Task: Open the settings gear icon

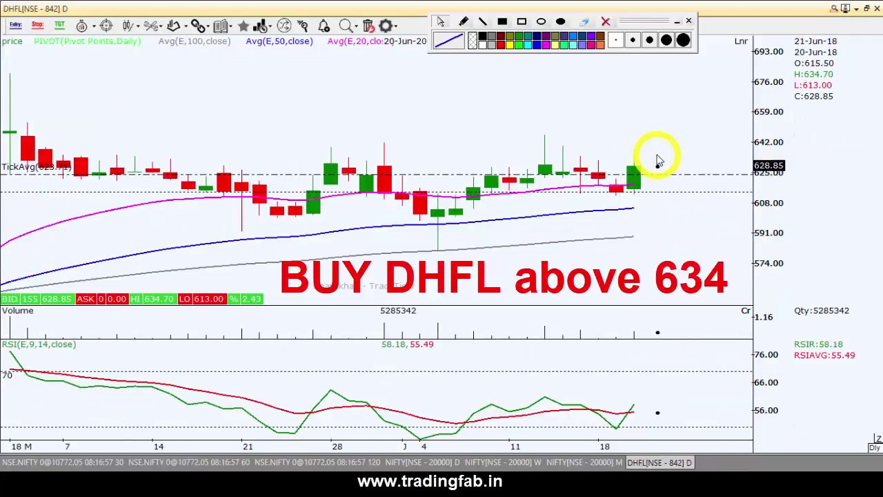Action: [x=385, y=26]
